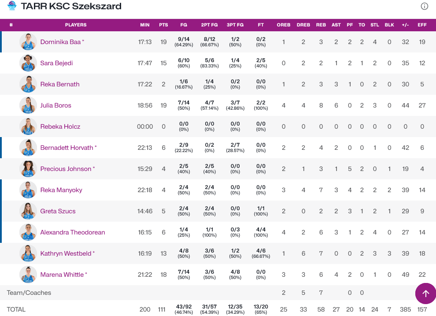Select the Alexandra Theodorean name link
This screenshot has height=316, width=436.
pos(73,232)
